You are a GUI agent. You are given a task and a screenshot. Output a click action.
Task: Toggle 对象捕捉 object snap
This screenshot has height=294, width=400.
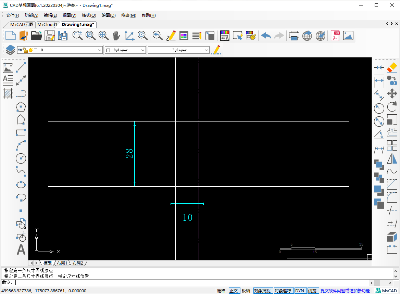coord(263,291)
